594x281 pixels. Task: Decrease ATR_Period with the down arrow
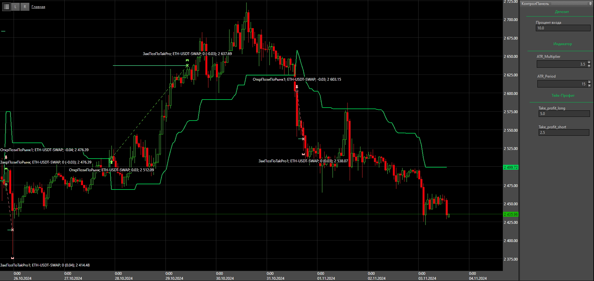589,86
